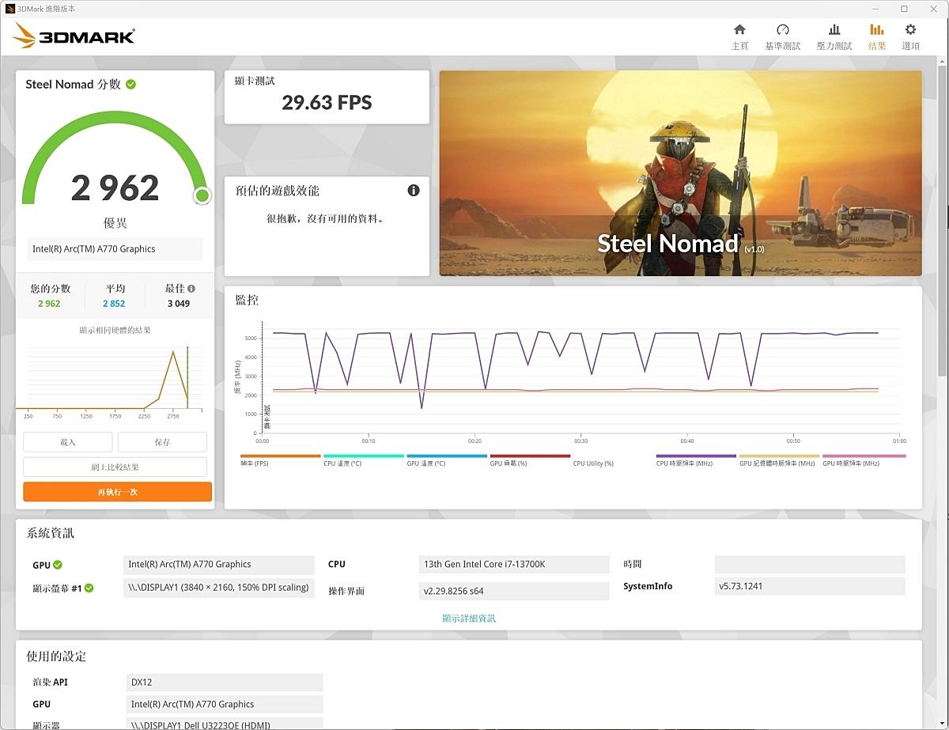Click info icon next to 最佳 score
The height and width of the screenshot is (730, 949).
[x=191, y=289]
